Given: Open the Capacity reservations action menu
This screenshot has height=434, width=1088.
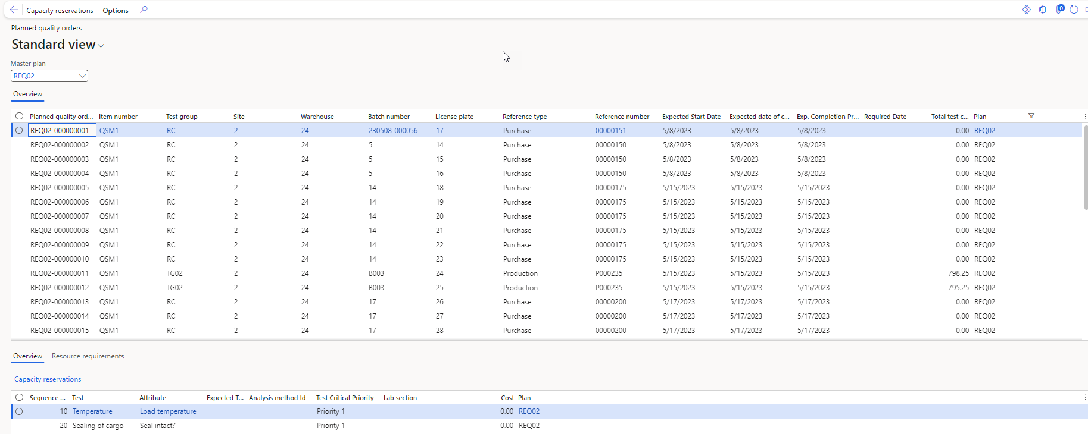Looking at the screenshot, I should pos(60,11).
